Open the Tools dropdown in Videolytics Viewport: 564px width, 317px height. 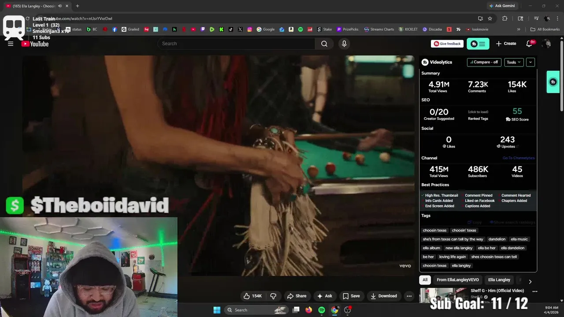(514, 62)
